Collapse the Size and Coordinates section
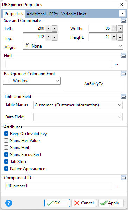The height and width of the screenshot is (210, 128). tap(123, 21)
